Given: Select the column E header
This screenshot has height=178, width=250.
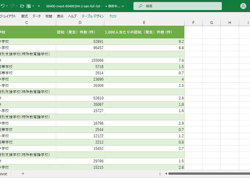Looking at the screenshot, I should point(144,23).
